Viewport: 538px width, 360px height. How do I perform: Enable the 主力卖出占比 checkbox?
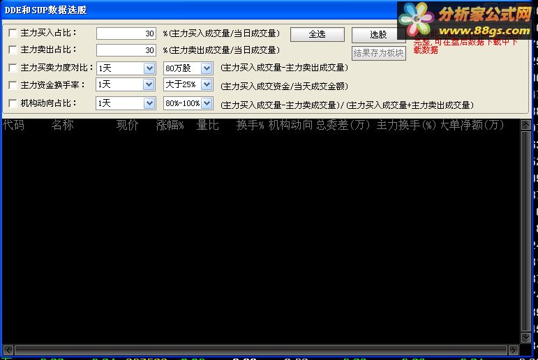tap(13, 50)
